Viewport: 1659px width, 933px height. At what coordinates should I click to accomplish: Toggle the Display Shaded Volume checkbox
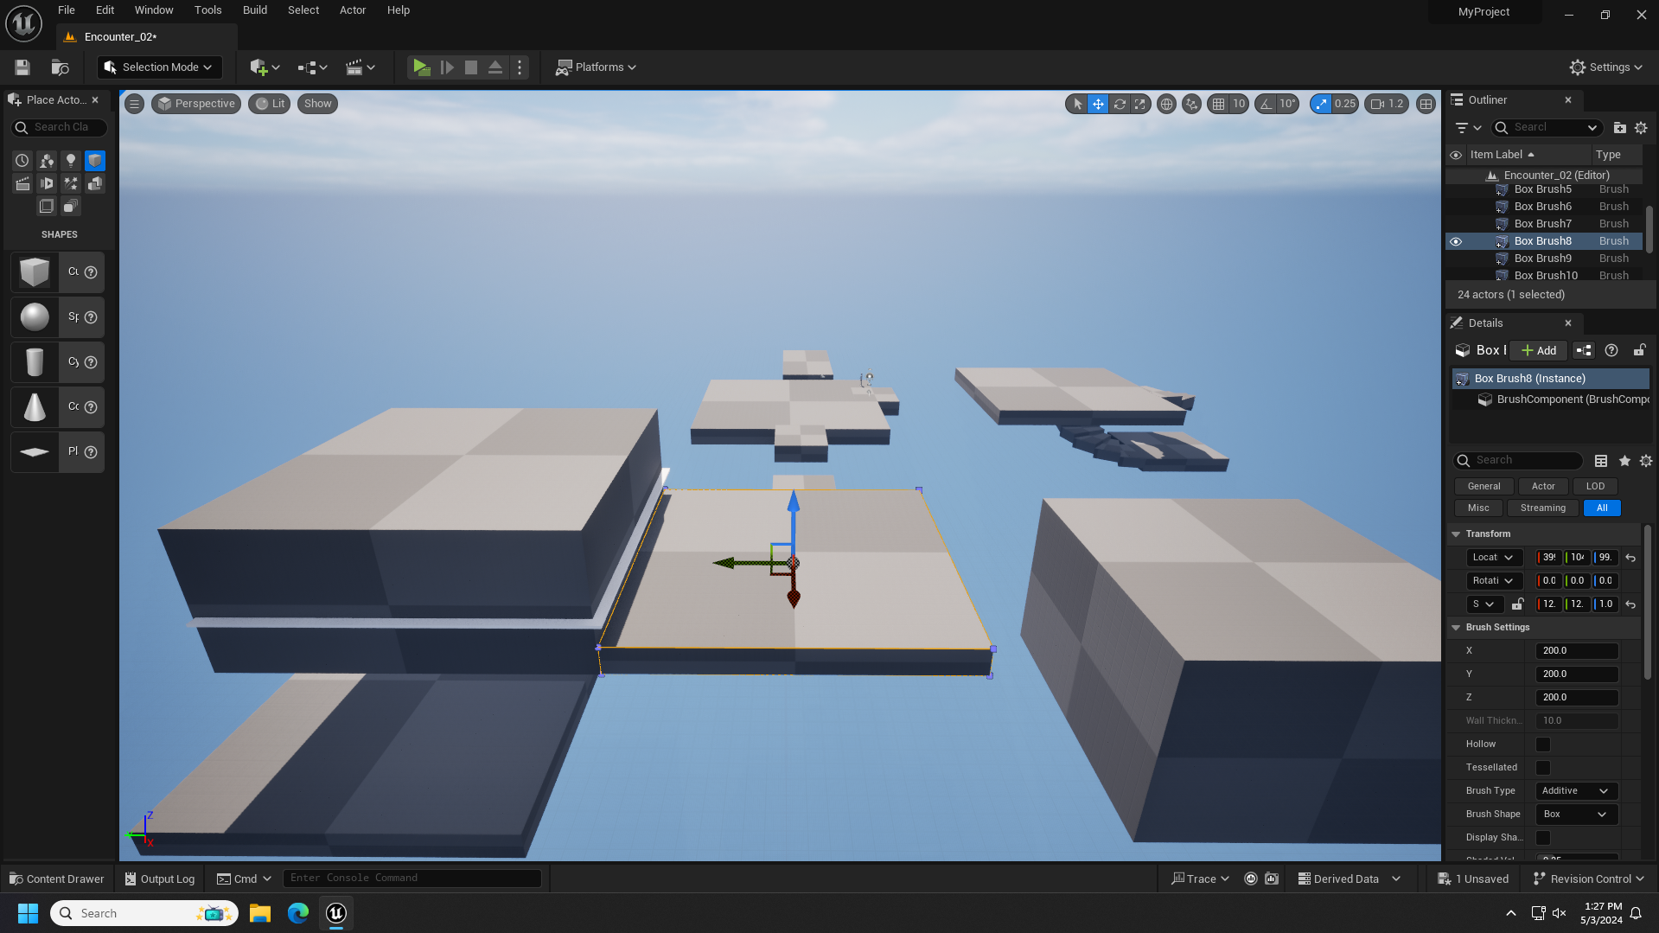(1543, 838)
